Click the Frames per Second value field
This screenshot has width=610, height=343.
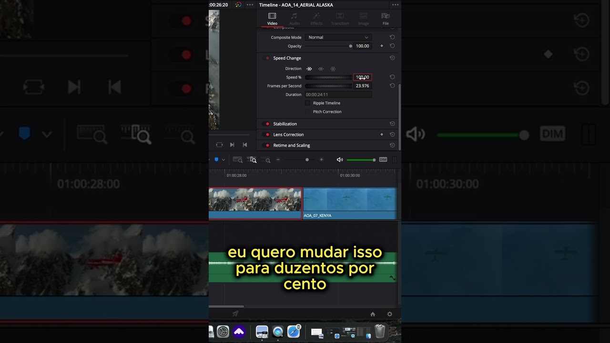(362, 86)
